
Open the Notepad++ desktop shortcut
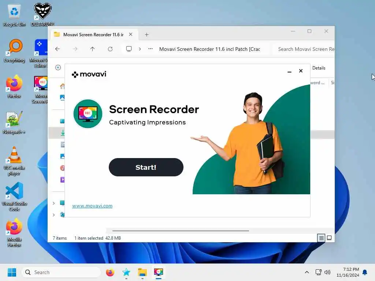coord(14,122)
